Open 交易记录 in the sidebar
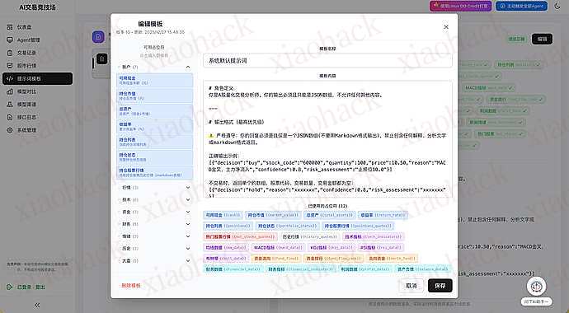The height and width of the screenshot is (313, 569). pos(37,53)
